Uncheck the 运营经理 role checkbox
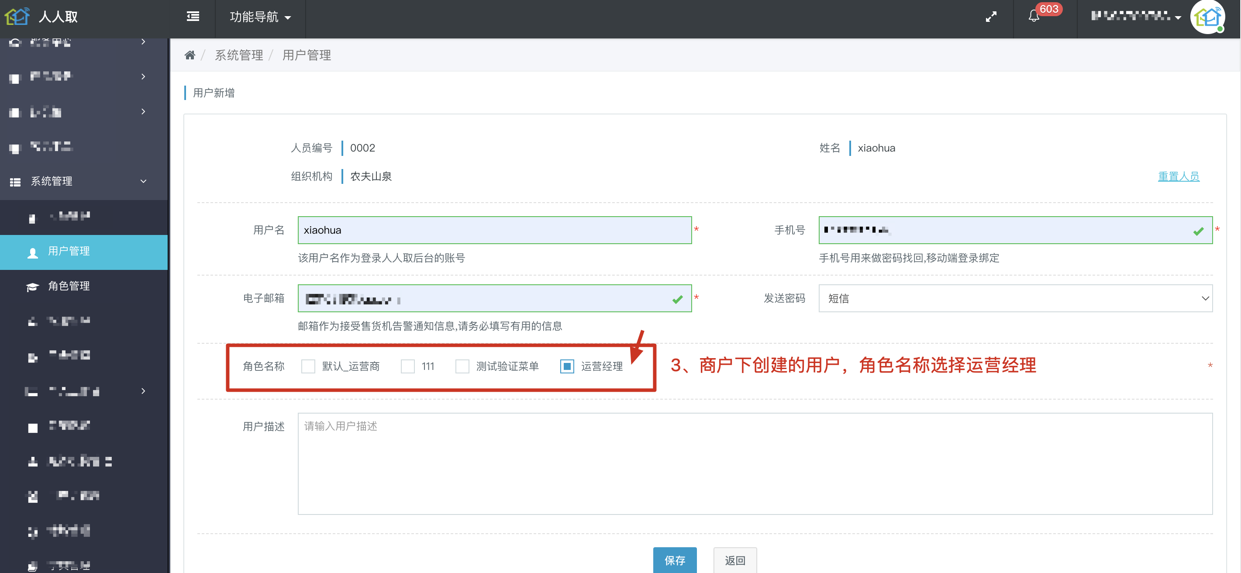1241x573 pixels. click(567, 366)
